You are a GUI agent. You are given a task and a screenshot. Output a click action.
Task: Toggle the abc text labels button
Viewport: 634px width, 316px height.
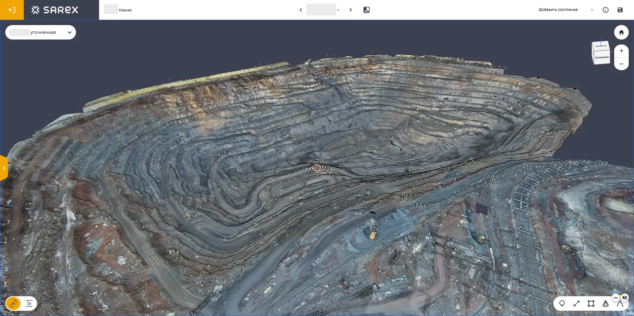pyautogui.click(x=616, y=298)
